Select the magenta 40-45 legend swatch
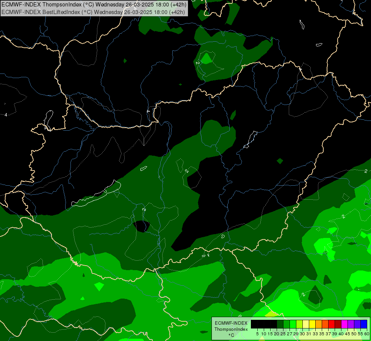 344,324
